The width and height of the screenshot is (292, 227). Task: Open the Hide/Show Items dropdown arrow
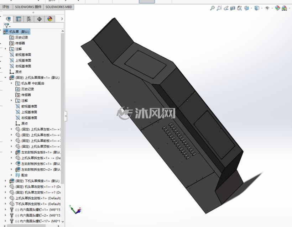click(x=272, y=8)
